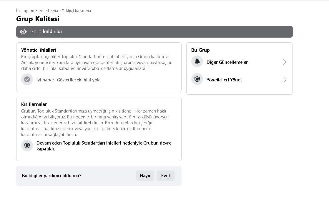
Task: Click the shield icon beside Yöneticileri Yönet
Action: tap(197, 79)
